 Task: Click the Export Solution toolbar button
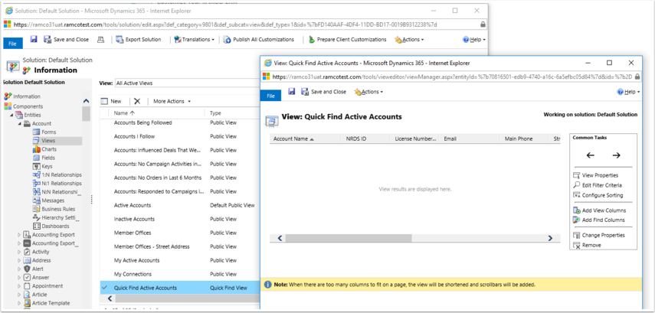pyautogui.click(x=138, y=39)
